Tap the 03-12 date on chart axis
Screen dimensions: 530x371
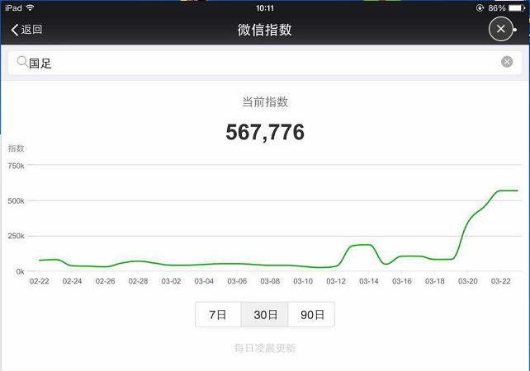coord(336,281)
